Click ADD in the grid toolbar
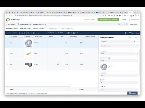Image resolution: width=145 pixels, height=108 pixels. click(x=8, y=33)
